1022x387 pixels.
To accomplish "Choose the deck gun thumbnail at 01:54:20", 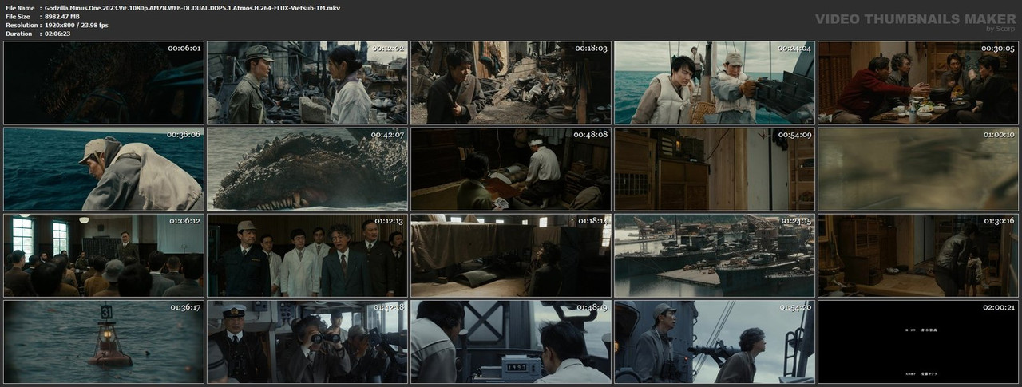I will [715, 342].
